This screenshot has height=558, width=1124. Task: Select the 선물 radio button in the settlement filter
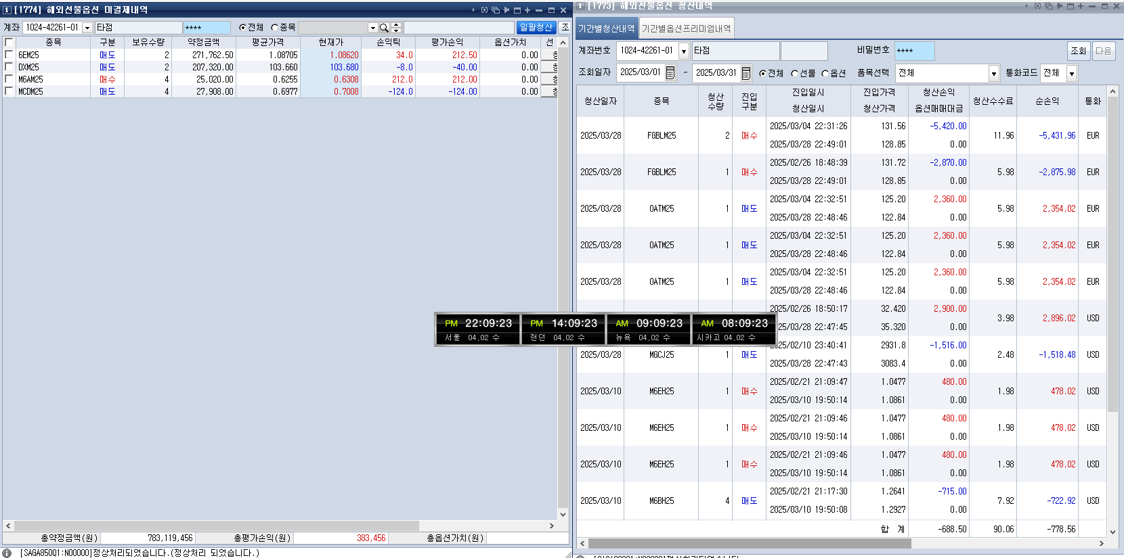tap(794, 73)
